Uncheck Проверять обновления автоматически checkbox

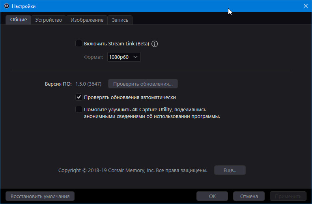79,97
